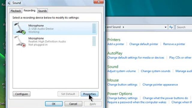This screenshot has height=108, width=192.
Task: Confirm with the OK button
Action: pyautogui.click(x=54, y=104)
